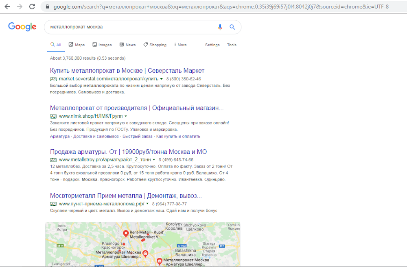Click the Rent-Metall map pin
The height and width of the screenshot is (267, 407).
126,234
